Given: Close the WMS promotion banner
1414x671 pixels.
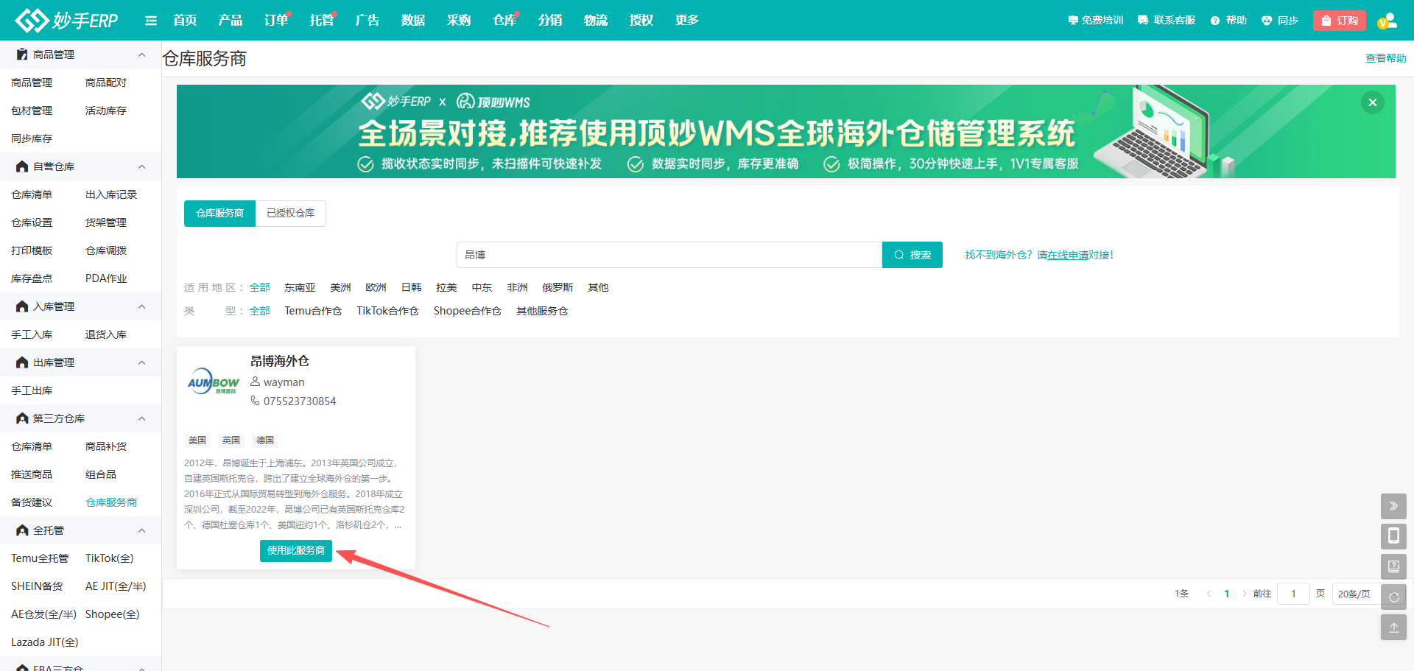Looking at the screenshot, I should [1373, 102].
